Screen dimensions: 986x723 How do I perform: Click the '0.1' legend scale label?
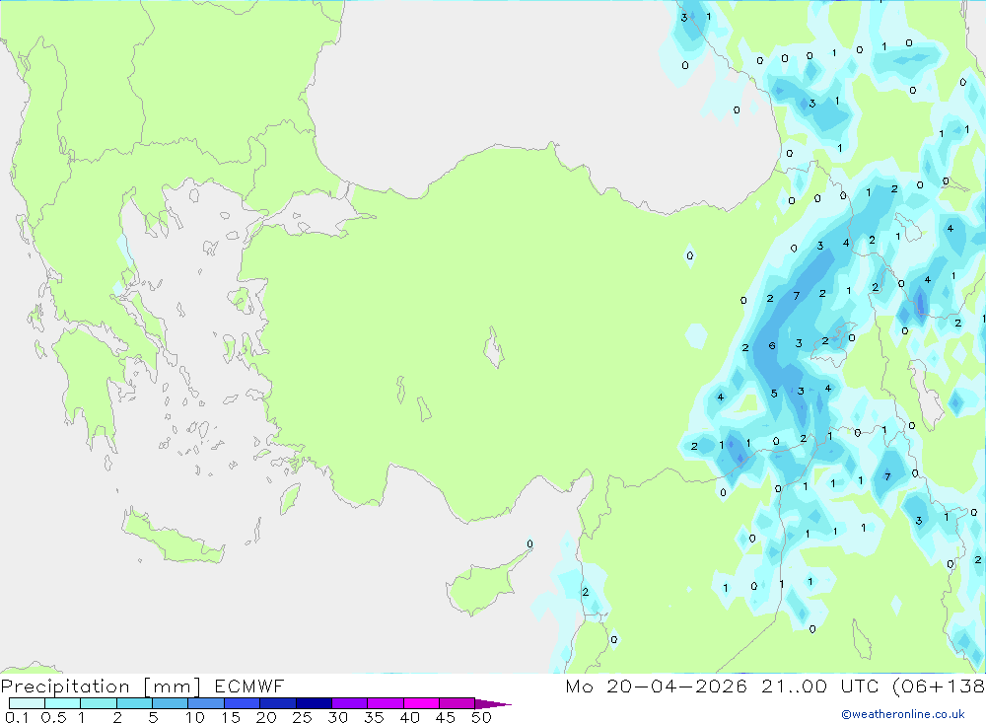point(17,717)
